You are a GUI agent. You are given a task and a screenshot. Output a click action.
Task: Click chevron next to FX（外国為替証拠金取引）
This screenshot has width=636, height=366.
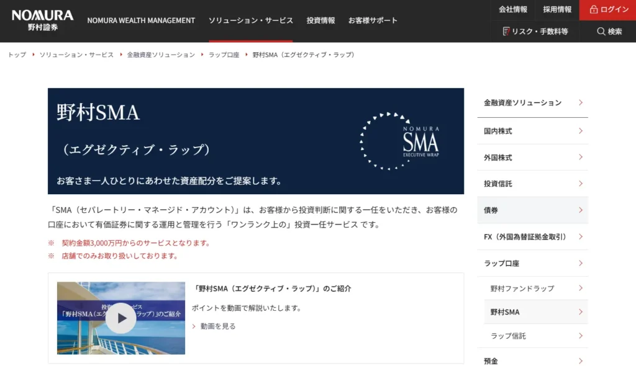tap(581, 237)
